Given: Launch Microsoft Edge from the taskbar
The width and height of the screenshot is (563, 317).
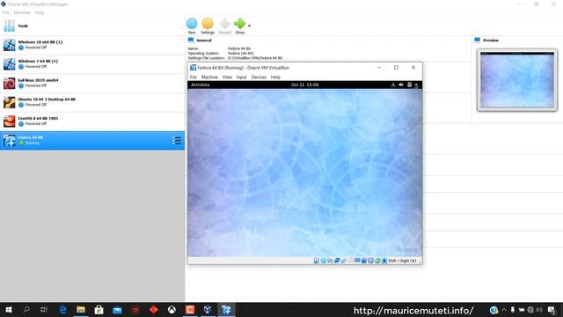Looking at the screenshot, I should (62, 310).
